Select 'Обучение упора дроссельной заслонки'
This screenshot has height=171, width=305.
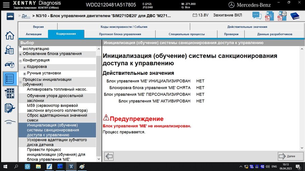57,98
